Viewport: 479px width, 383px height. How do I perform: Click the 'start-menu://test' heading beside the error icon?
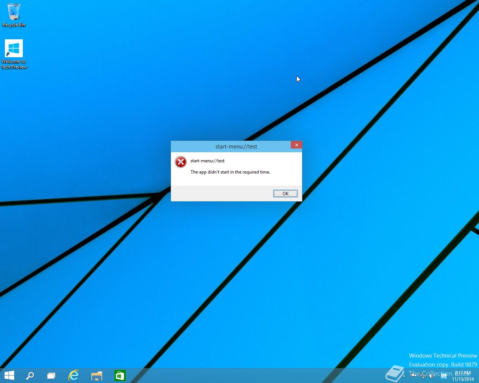point(207,161)
